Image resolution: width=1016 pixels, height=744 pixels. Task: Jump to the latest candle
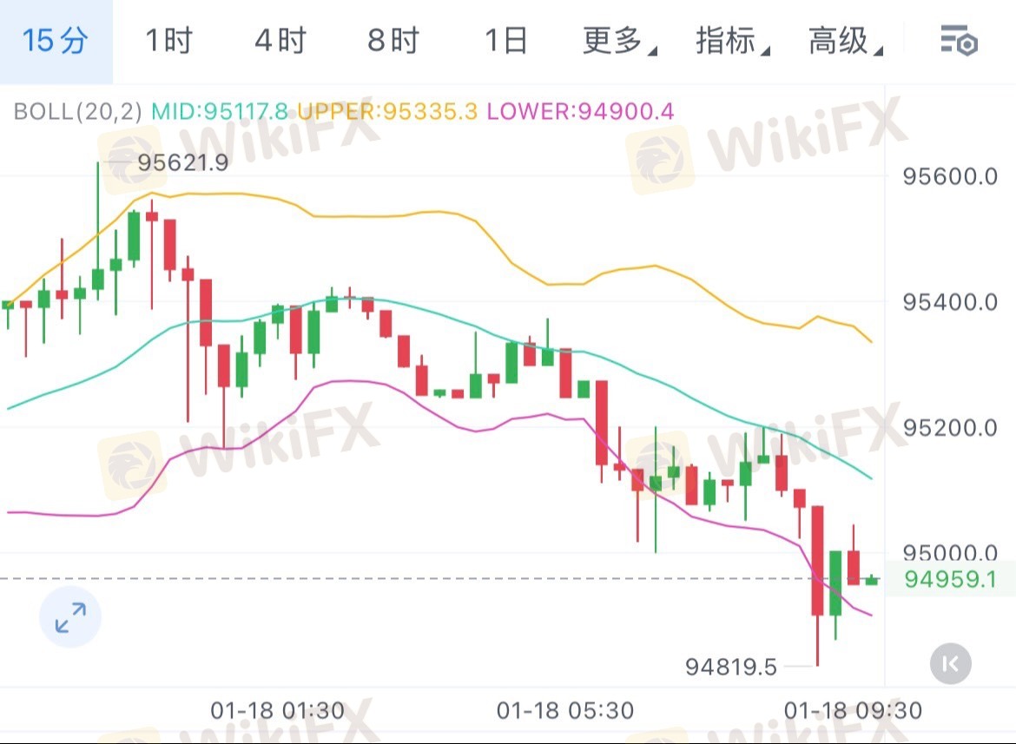click(x=950, y=664)
